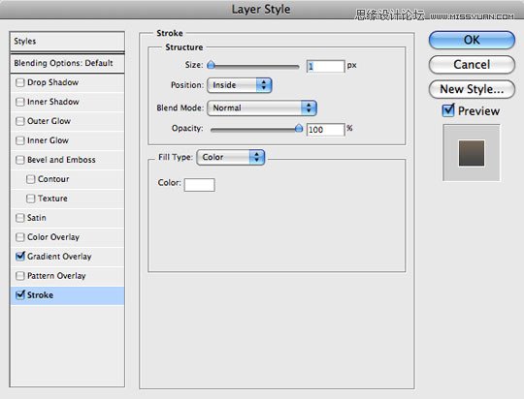Select the Color Overlay label

(x=53, y=237)
